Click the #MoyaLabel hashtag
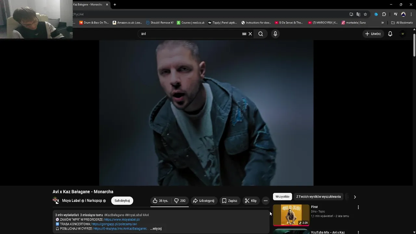 pos(134,215)
